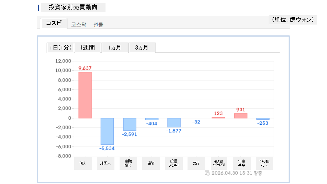Viewport: 327px width, 184px height.
Task: Click the その他法人 category label
Action: (x=264, y=163)
